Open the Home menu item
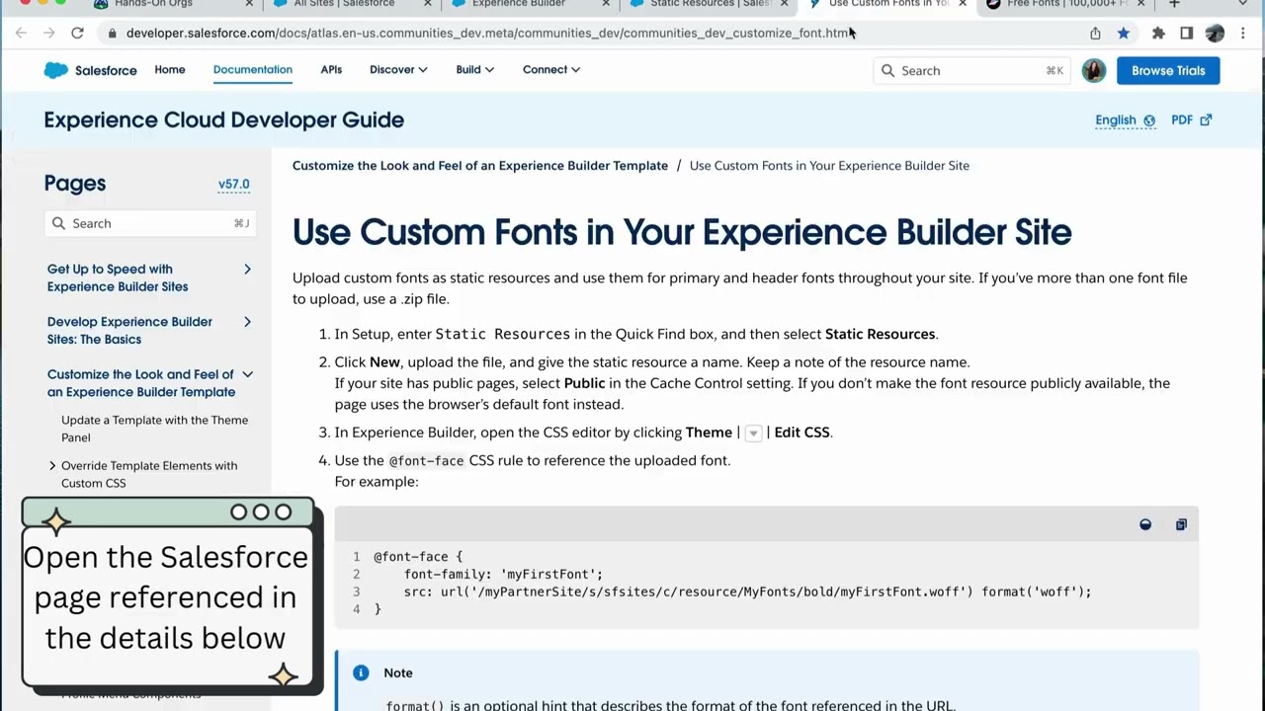The width and height of the screenshot is (1265, 711). pyautogui.click(x=170, y=70)
